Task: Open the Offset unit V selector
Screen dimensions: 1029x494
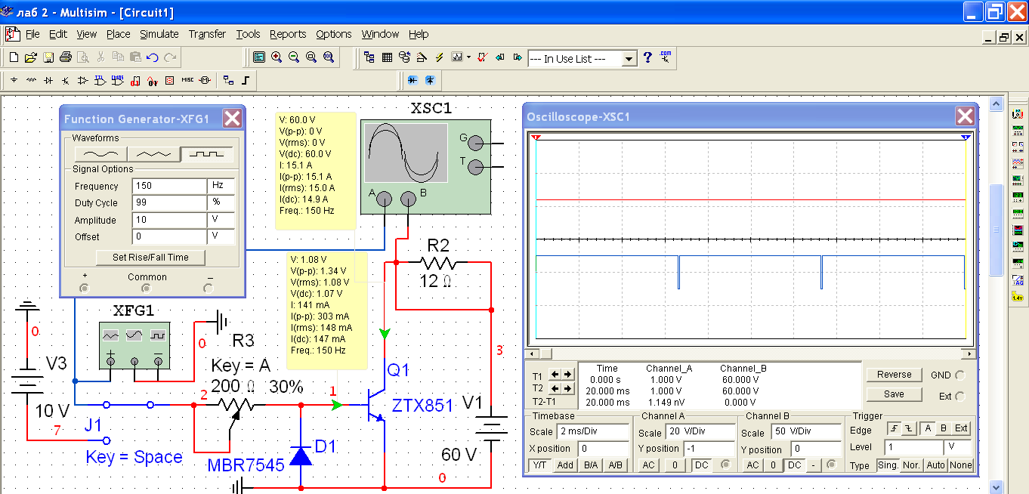Action: [221, 236]
